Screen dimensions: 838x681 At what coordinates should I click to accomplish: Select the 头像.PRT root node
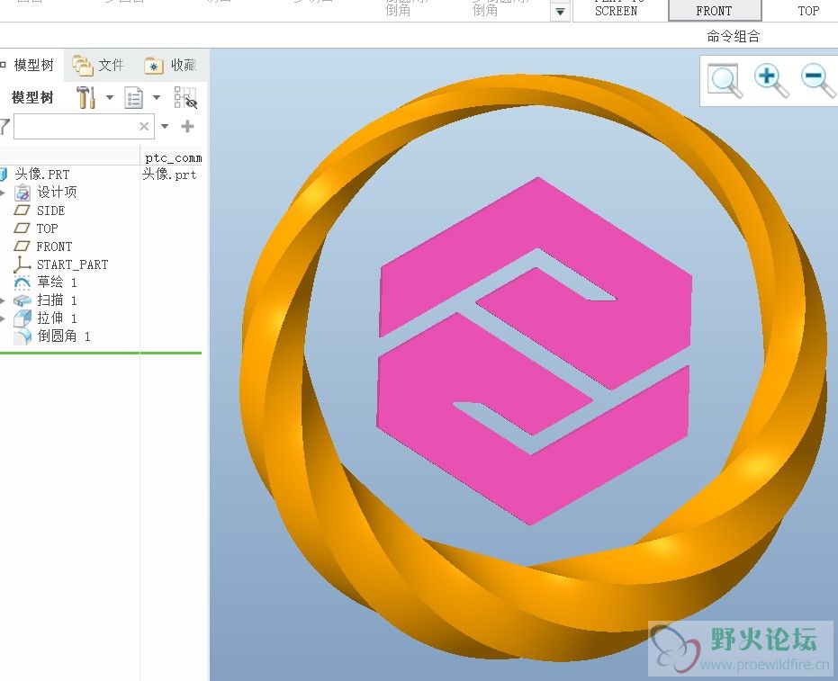pos(41,175)
